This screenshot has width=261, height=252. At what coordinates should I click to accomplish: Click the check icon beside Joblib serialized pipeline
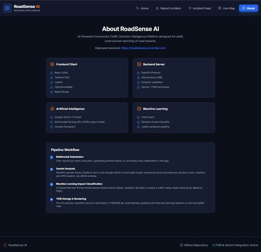tap(138, 127)
